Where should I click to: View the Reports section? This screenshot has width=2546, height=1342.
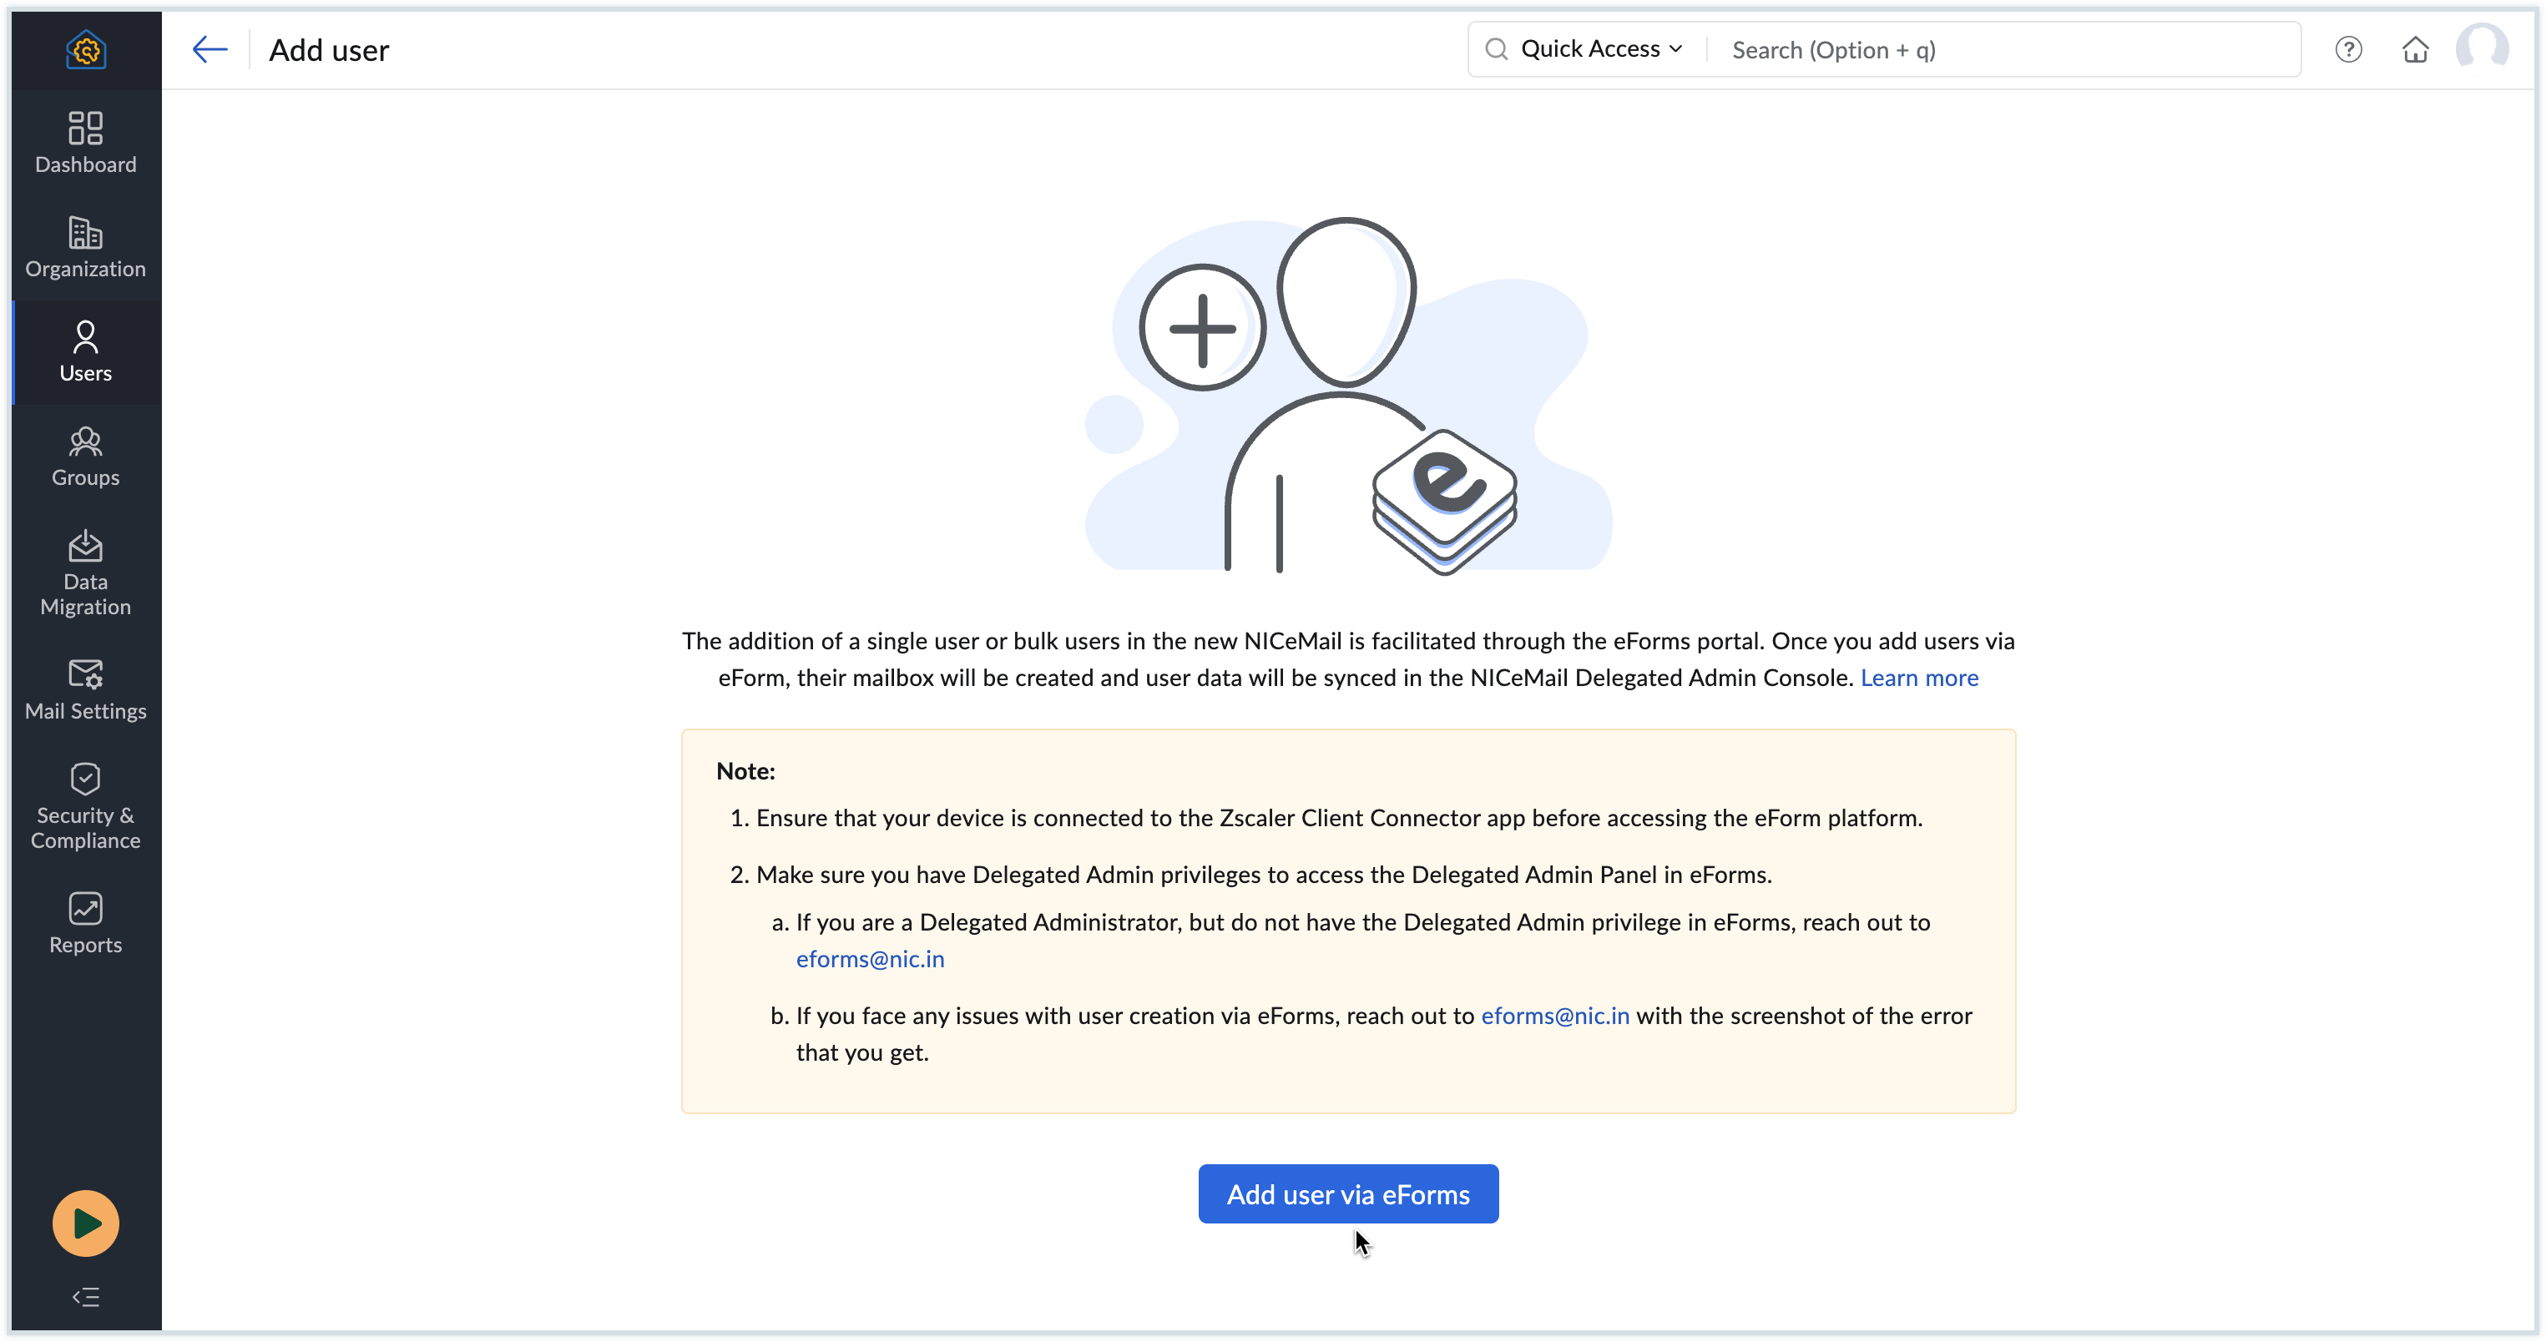click(x=86, y=923)
